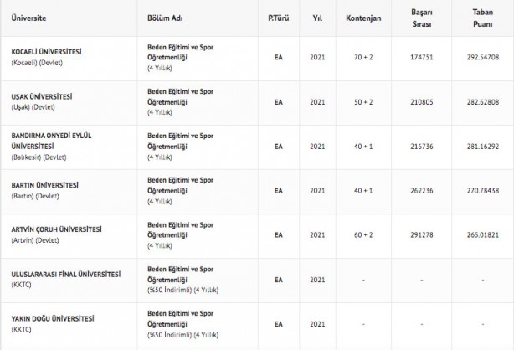Sort by Kontenjan column header
Viewport: 514px width, 350px height.
click(x=363, y=17)
